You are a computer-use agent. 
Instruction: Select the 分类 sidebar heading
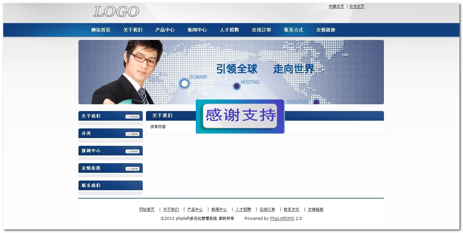click(86, 133)
